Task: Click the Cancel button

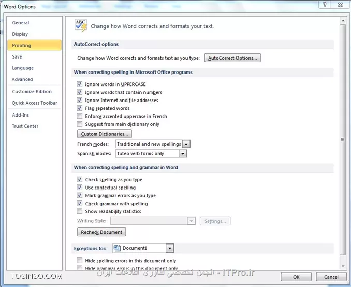Action: [x=331, y=277]
